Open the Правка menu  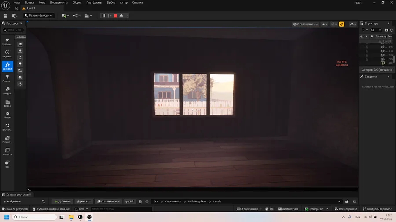(x=29, y=3)
